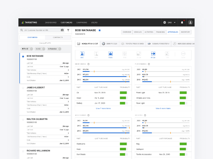Switch to the Contracts list tab
The height and width of the screenshot is (159, 213).
point(58,37)
